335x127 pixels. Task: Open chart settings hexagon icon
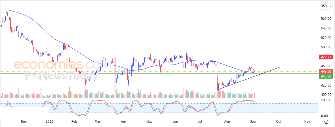click(x=326, y=122)
